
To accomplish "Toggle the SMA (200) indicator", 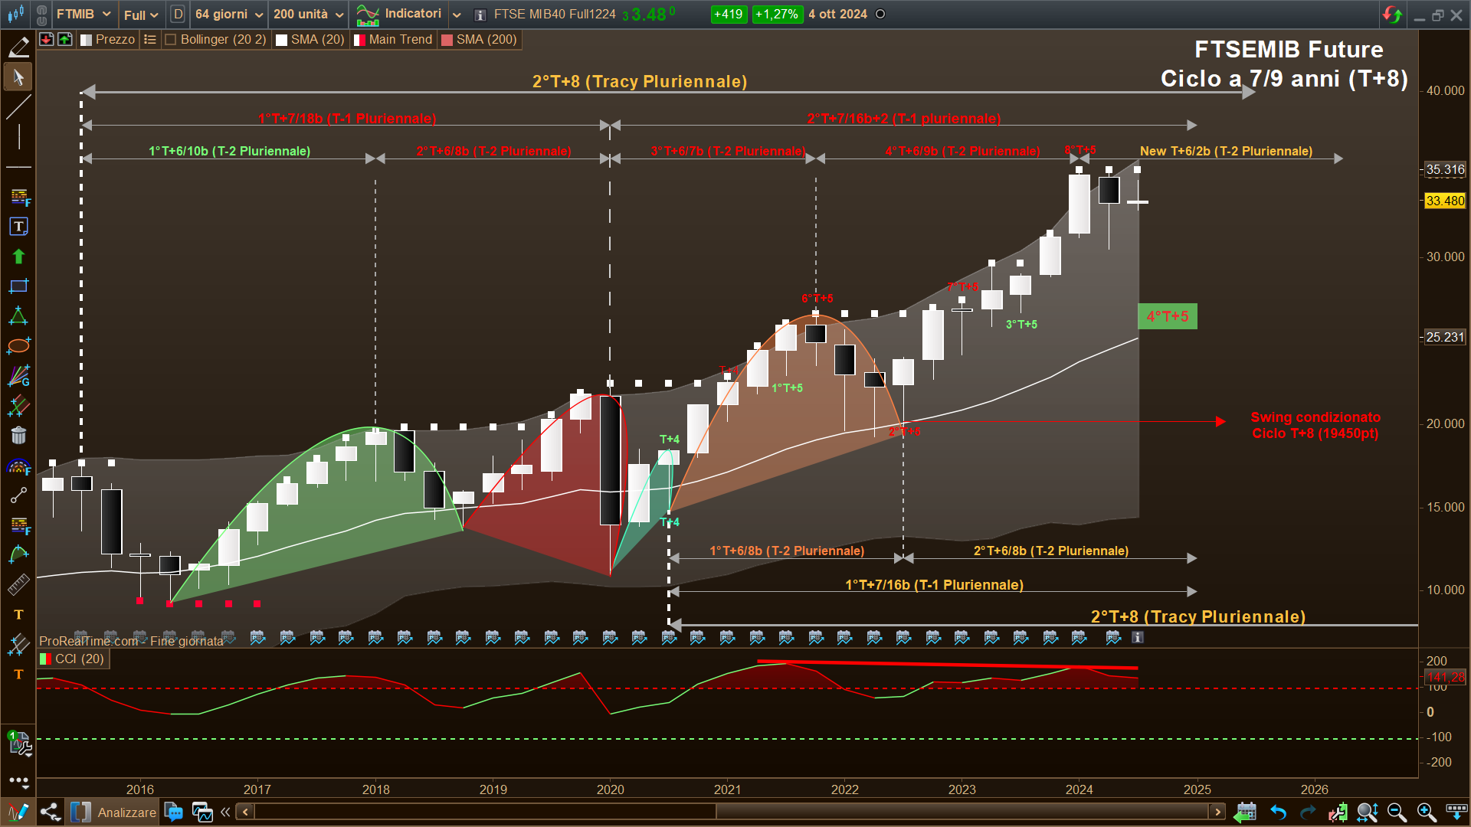I will tap(480, 40).
